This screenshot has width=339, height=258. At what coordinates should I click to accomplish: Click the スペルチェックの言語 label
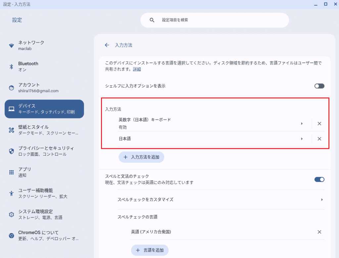pos(137,217)
